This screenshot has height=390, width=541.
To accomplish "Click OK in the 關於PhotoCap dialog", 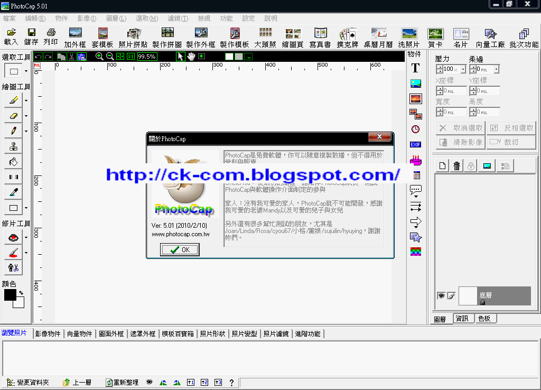I will point(180,249).
